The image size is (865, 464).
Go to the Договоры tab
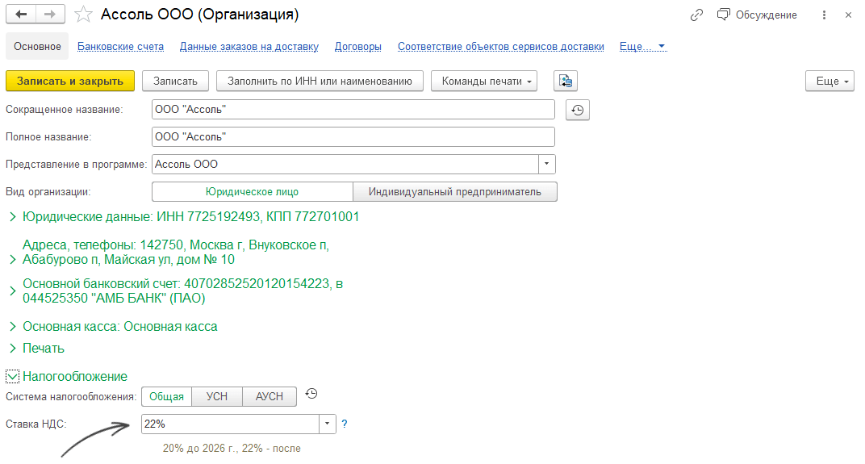(357, 46)
